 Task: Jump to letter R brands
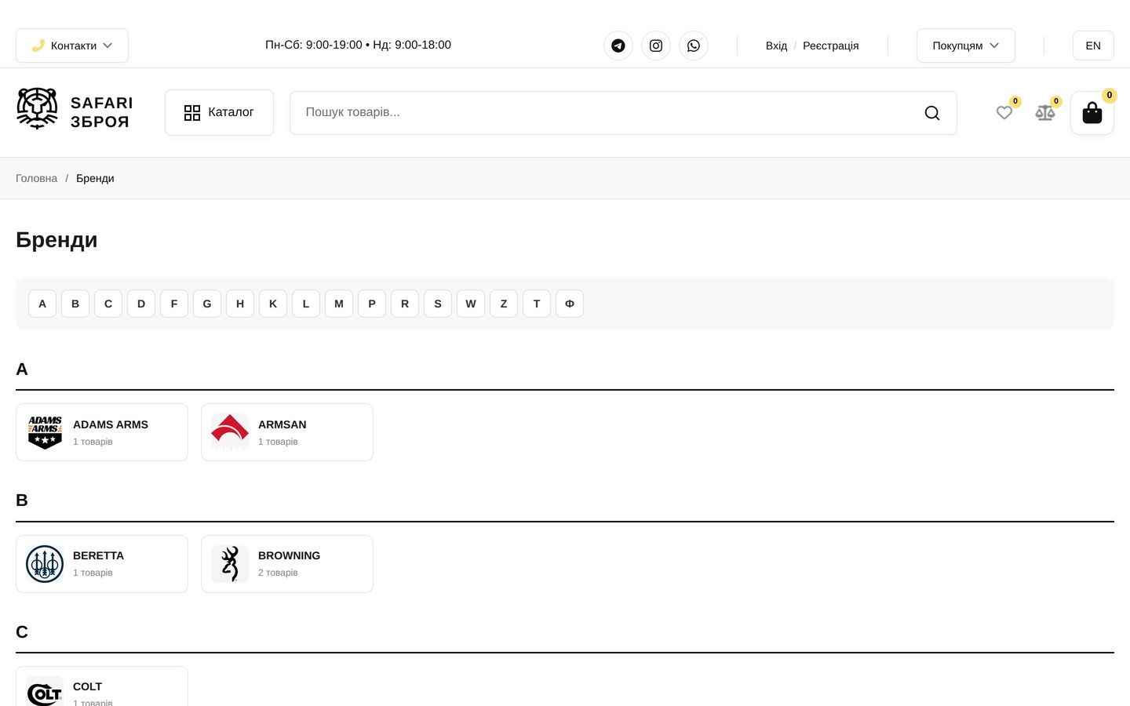[x=405, y=304]
